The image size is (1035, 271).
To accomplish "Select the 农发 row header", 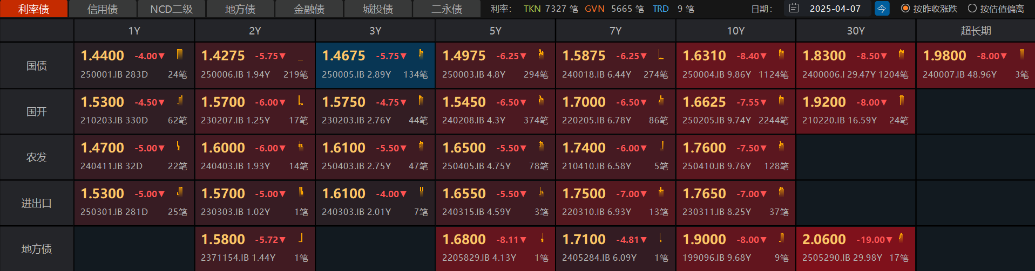I will (37, 157).
